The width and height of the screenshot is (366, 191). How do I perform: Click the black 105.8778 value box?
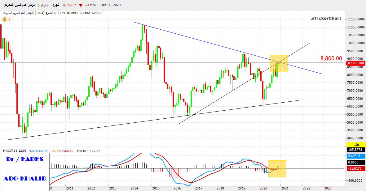click(356, 150)
